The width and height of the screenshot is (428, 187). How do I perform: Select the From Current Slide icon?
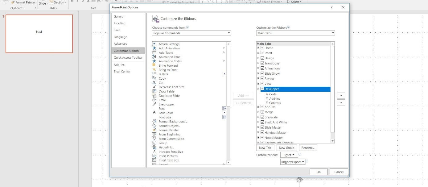154,139
